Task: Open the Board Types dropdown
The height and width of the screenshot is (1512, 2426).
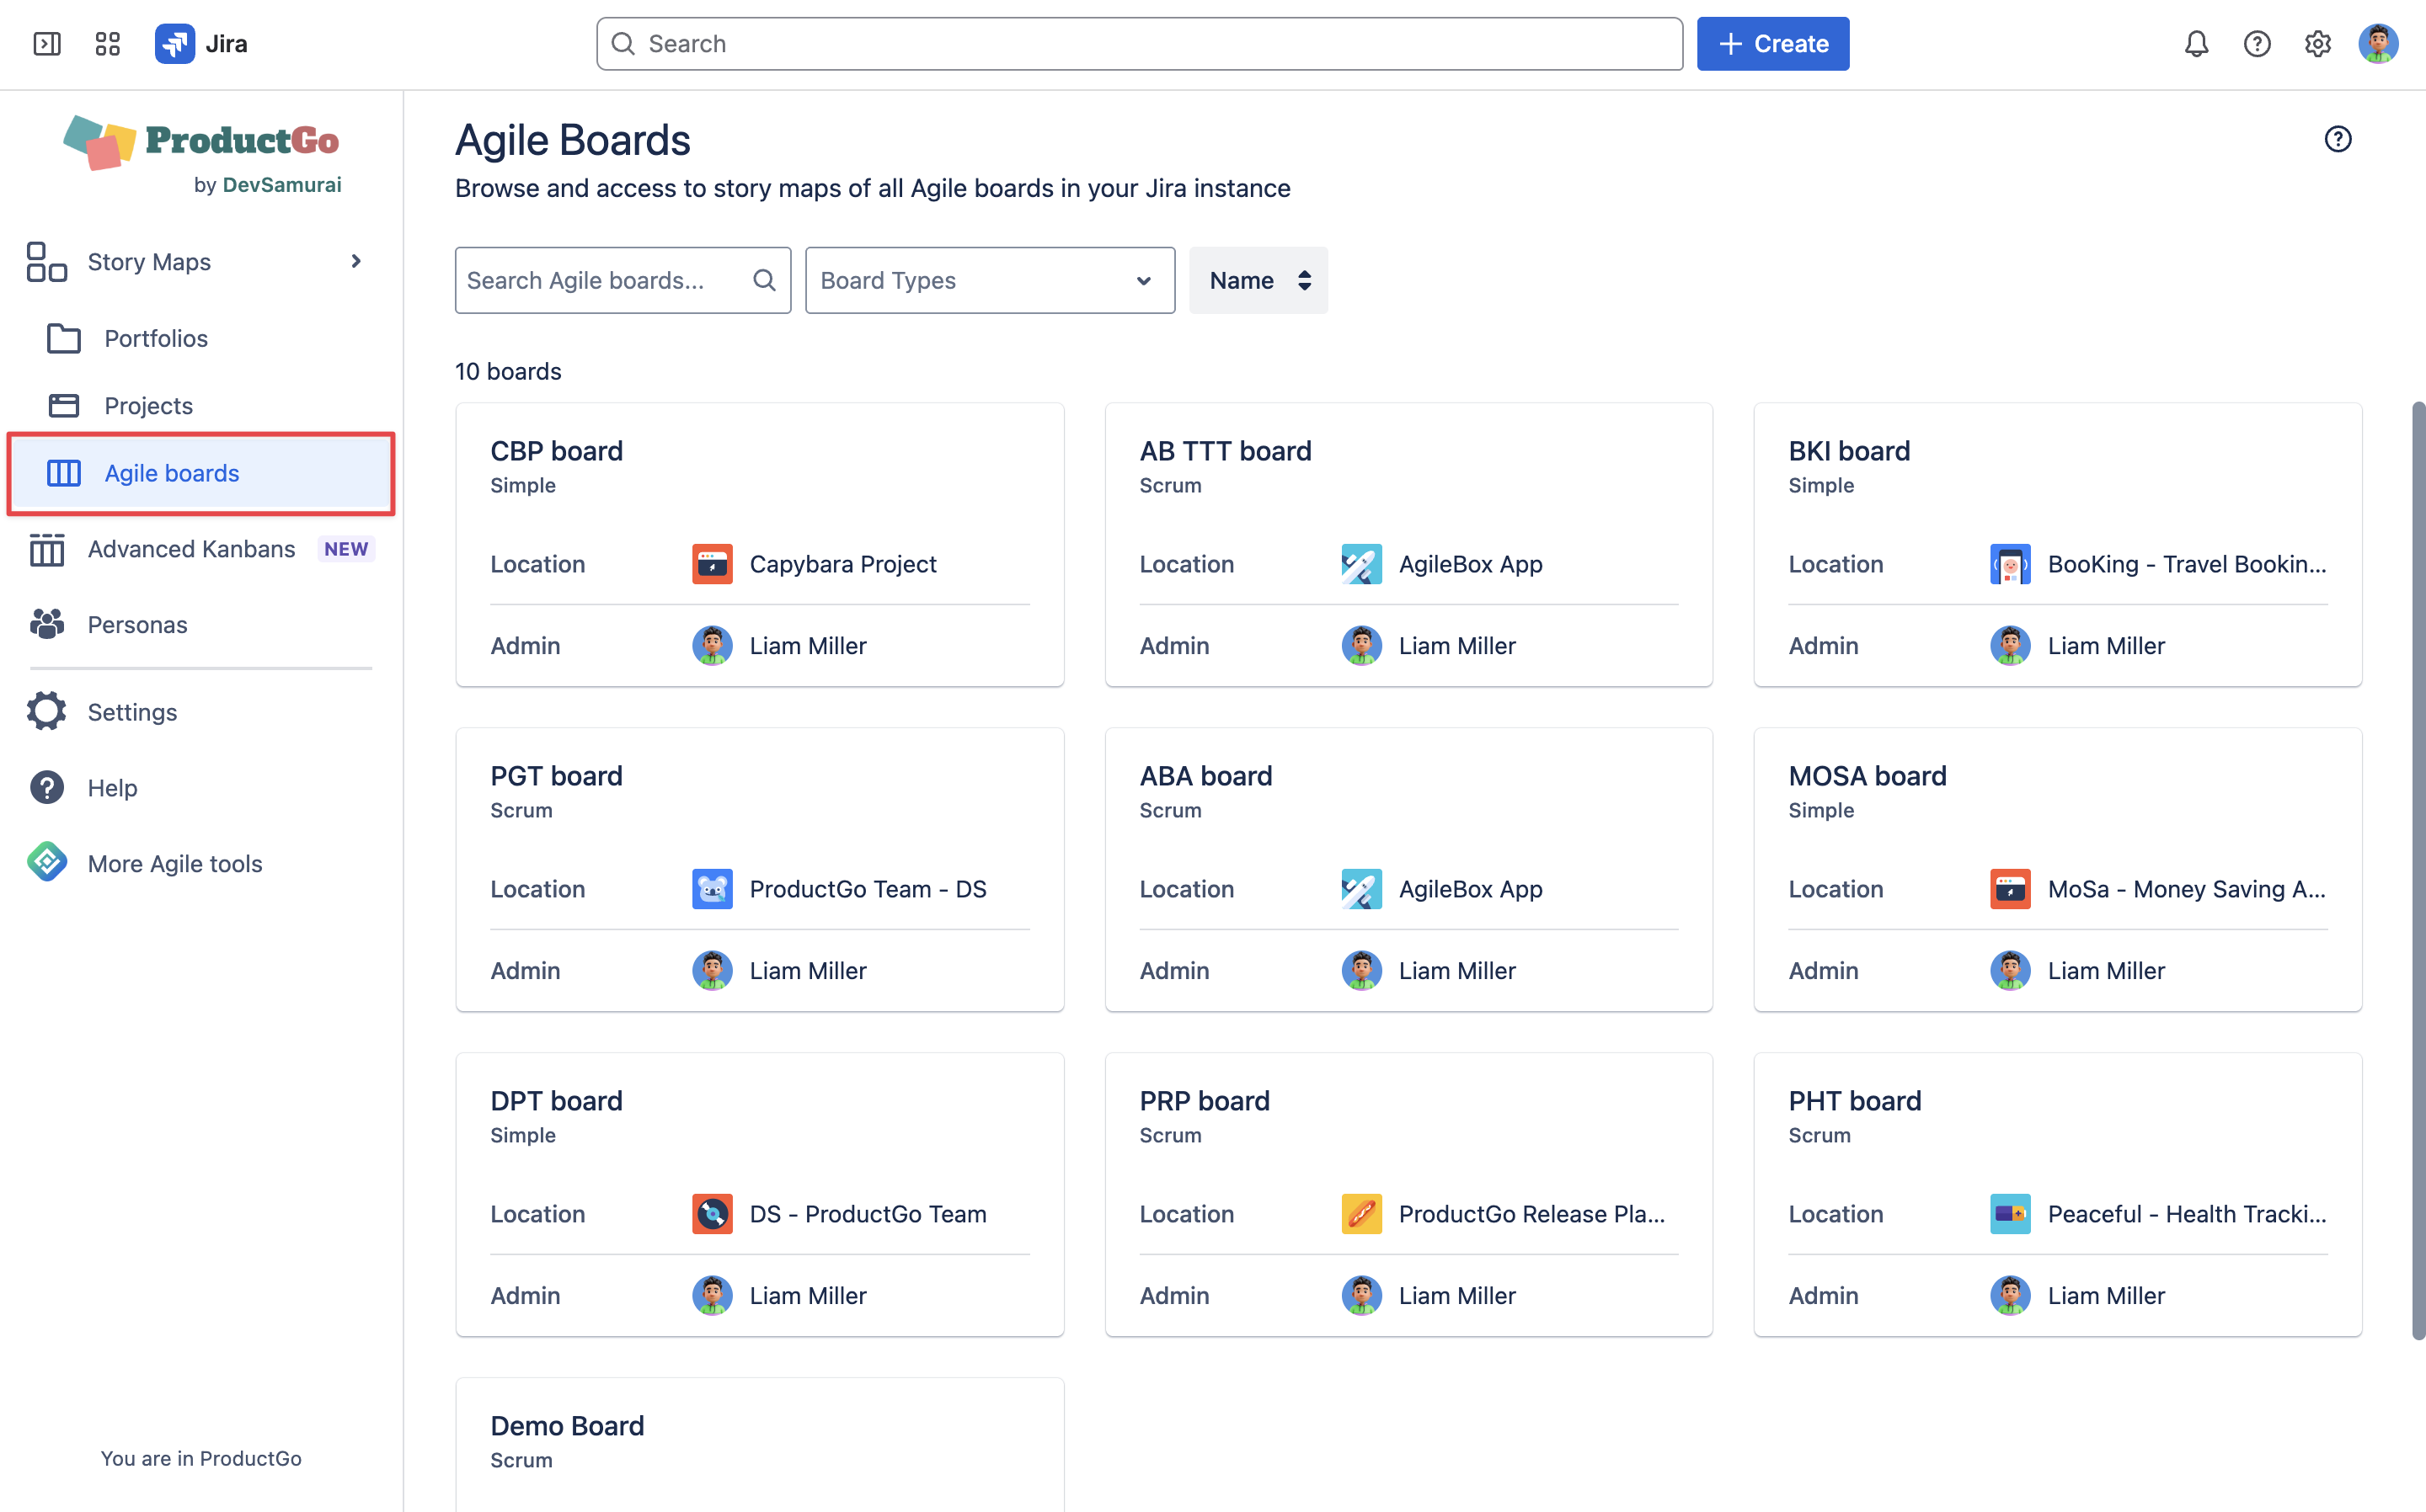Action: (990, 280)
